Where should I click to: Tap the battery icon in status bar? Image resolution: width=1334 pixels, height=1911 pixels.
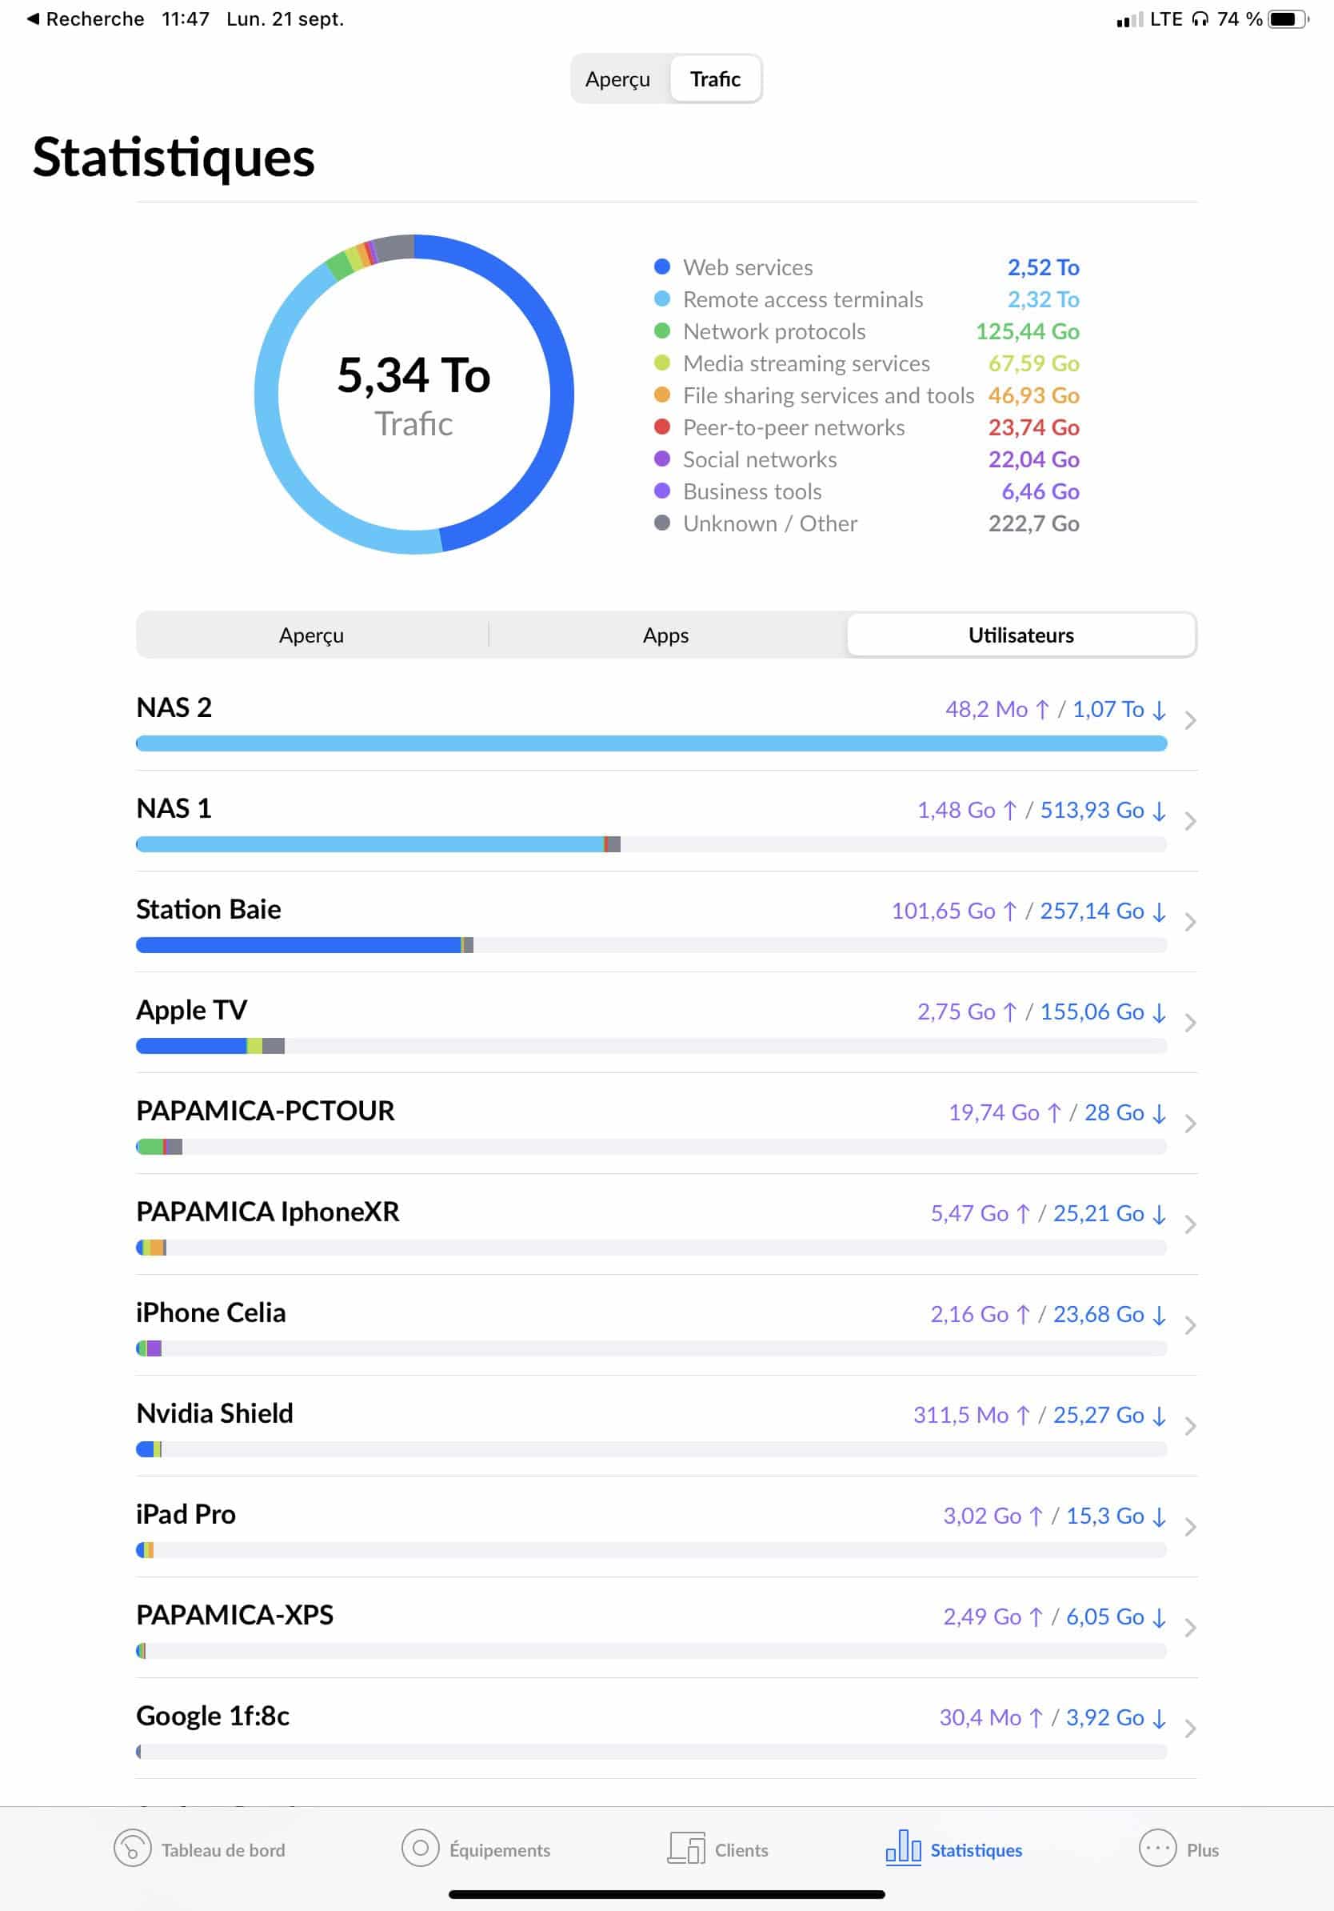pyautogui.click(x=1288, y=18)
